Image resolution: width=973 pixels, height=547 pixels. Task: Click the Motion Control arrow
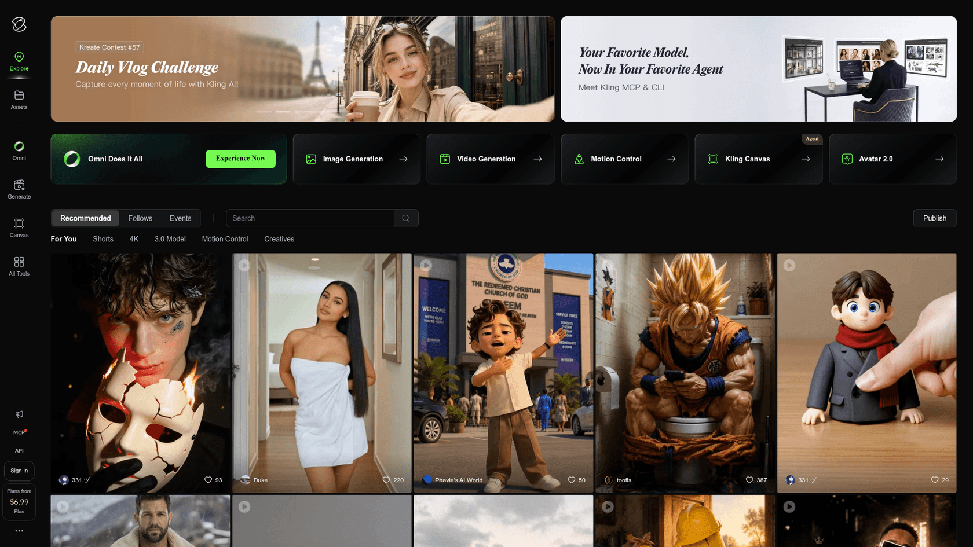672,159
